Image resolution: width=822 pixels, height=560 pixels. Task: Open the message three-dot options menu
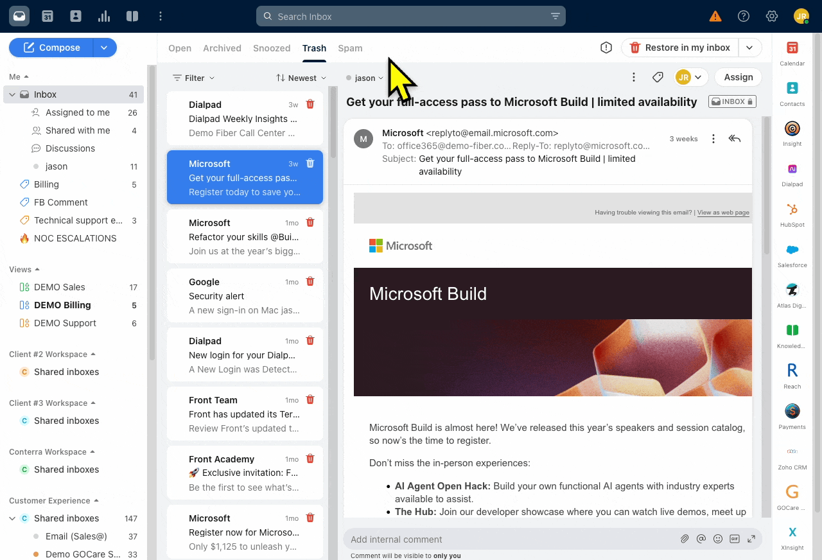tap(713, 139)
